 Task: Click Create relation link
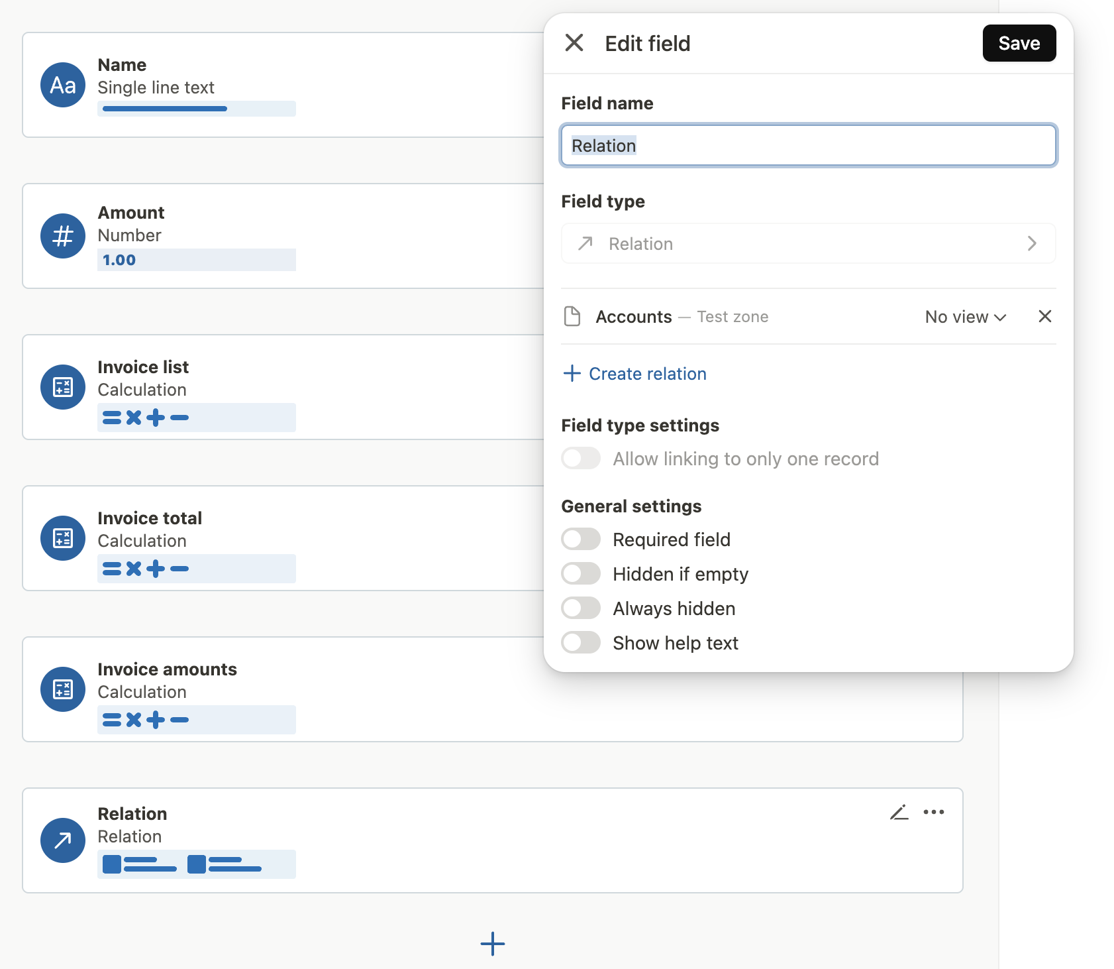(x=647, y=374)
